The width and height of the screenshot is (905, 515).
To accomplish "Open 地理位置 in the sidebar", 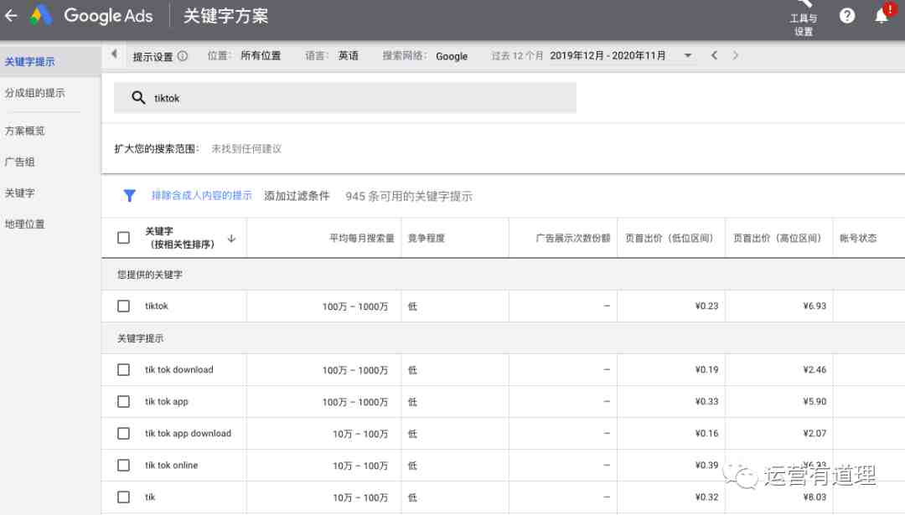I will click(24, 224).
